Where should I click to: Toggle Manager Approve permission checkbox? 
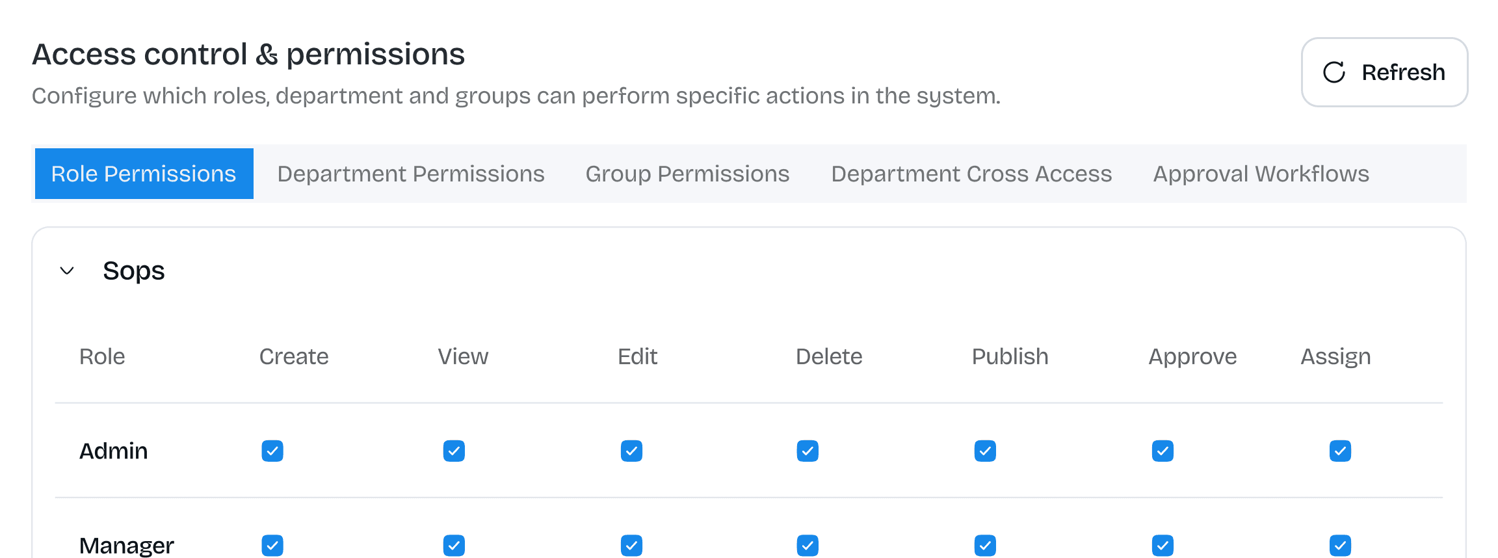pyautogui.click(x=1163, y=545)
